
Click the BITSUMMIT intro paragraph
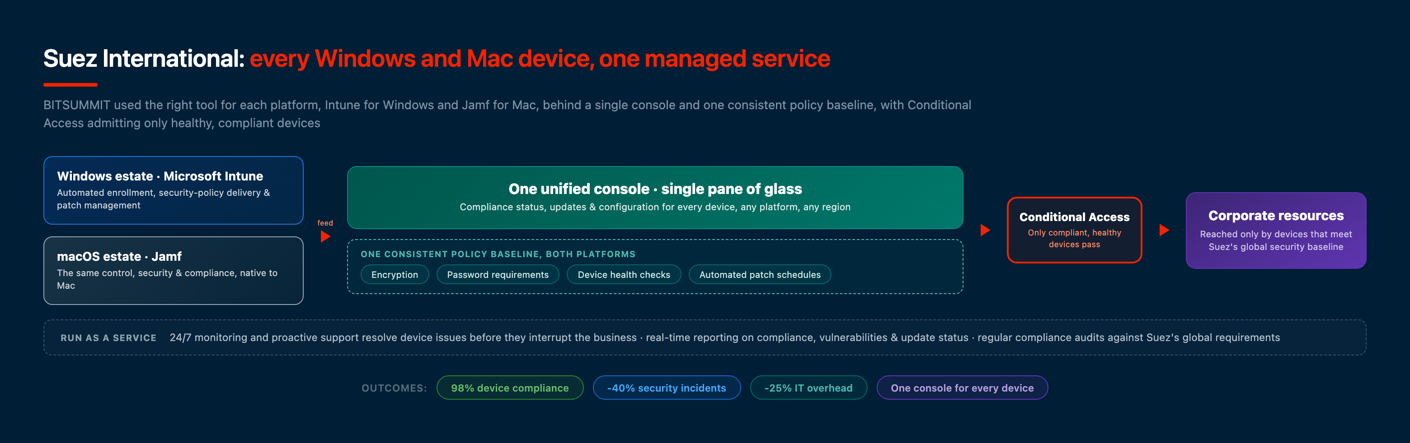click(x=508, y=114)
